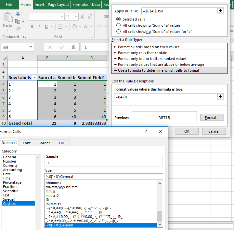
Task: Select 'All cells showing Sum of a values' option
Action: 118,25
